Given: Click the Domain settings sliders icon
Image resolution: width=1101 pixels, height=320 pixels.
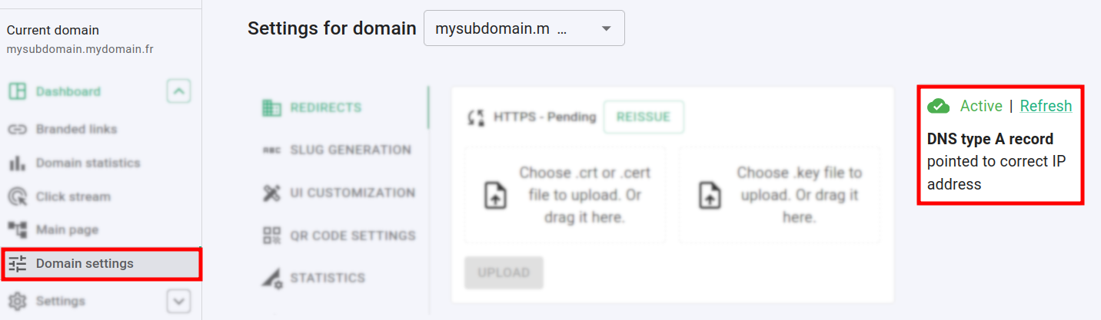Looking at the screenshot, I should 17,264.
